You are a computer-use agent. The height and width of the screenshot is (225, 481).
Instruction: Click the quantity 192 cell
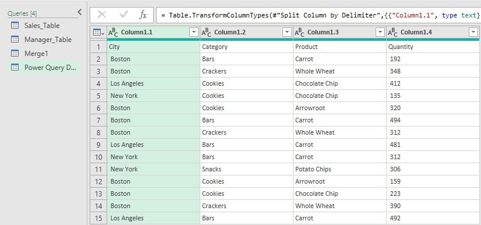point(433,59)
